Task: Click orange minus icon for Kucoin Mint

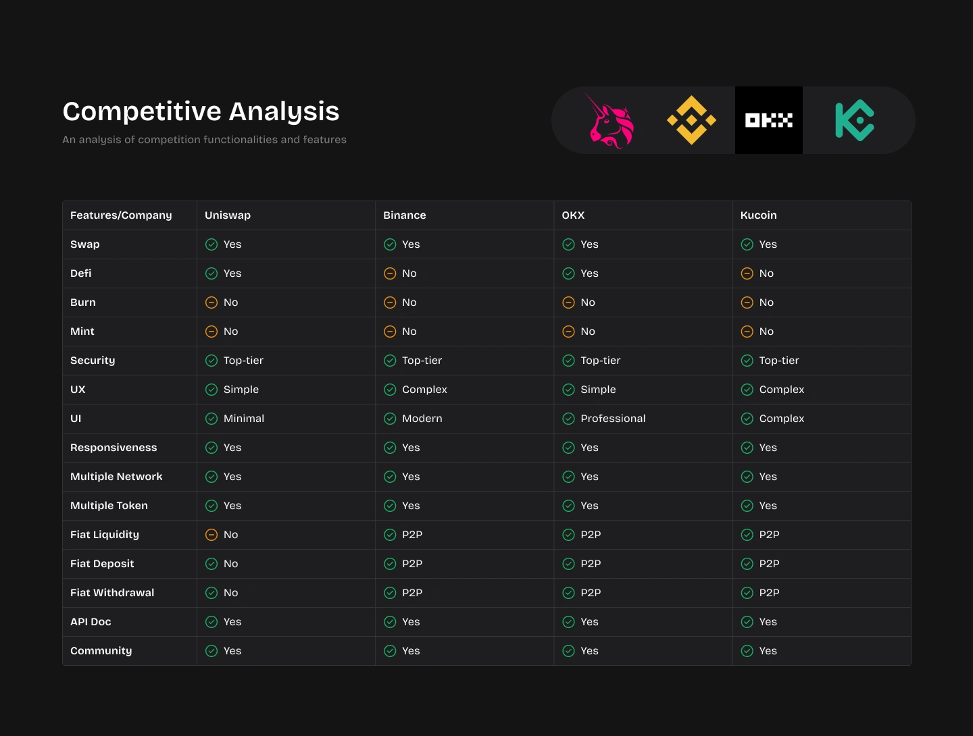Action: 747,332
